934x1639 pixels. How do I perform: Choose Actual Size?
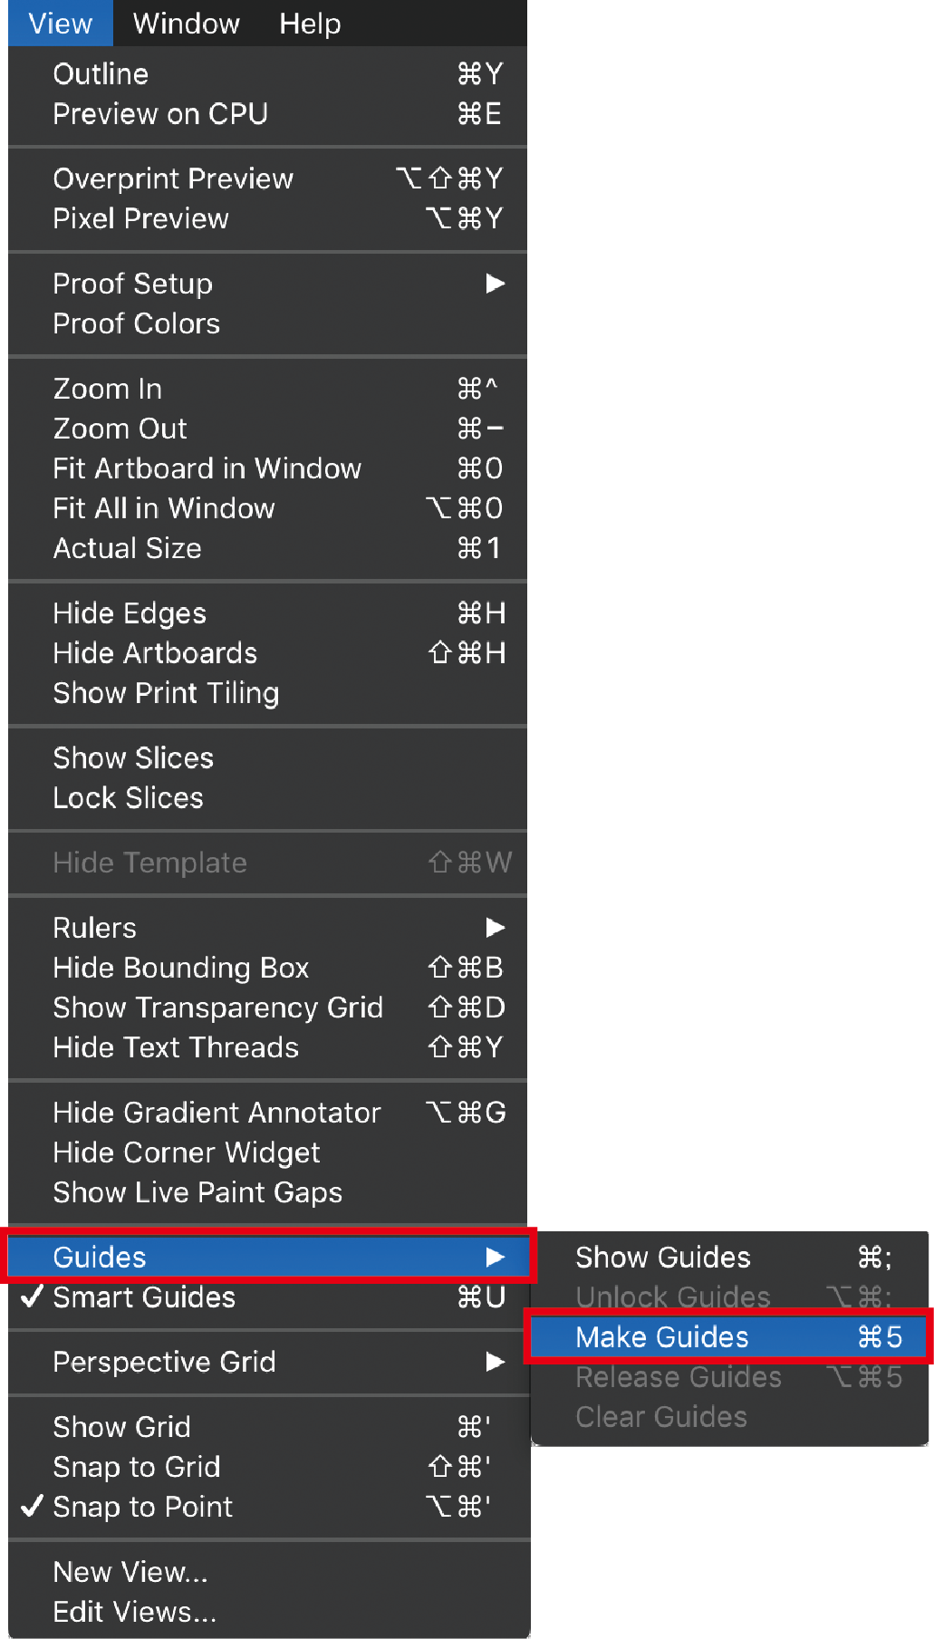(x=127, y=548)
